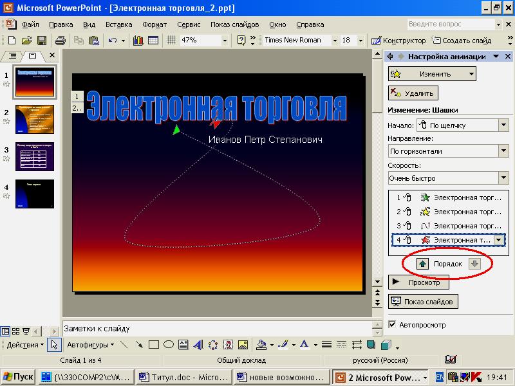Switch to outline tab in left pane
Viewport: 515px width, 386px height.
coord(12,56)
